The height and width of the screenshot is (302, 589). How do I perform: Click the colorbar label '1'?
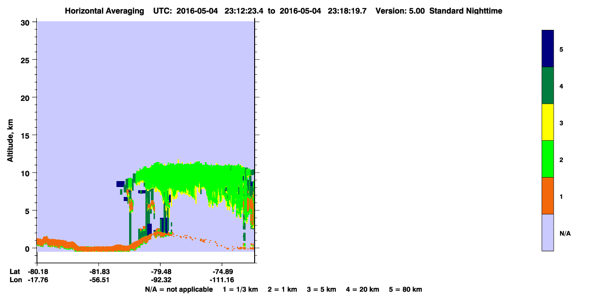(x=561, y=196)
